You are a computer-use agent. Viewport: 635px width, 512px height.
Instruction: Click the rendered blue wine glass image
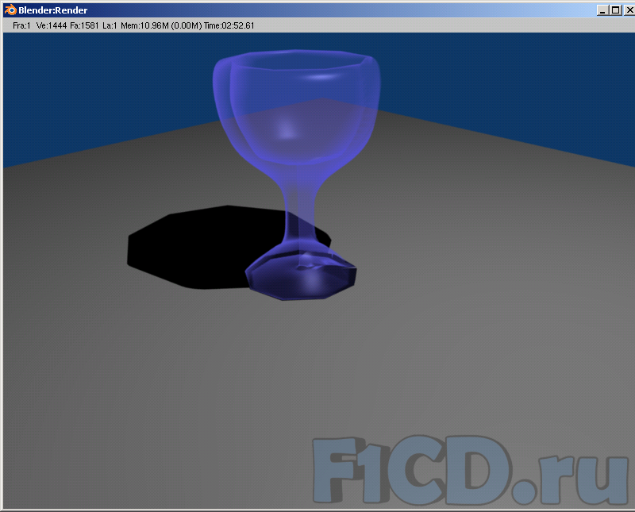point(297,174)
